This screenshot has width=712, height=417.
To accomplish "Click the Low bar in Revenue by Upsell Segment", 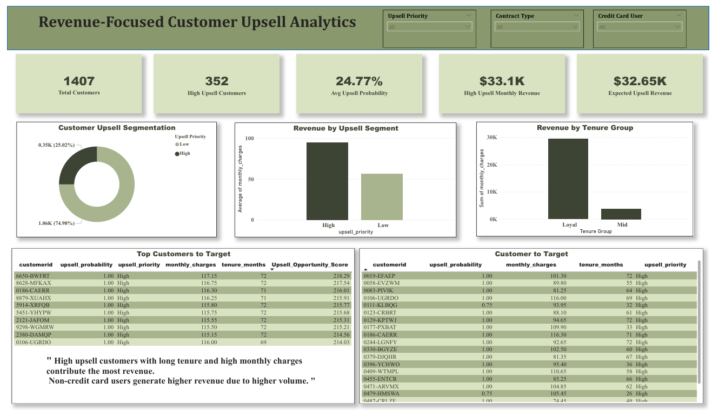I will click(x=383, y=197).
